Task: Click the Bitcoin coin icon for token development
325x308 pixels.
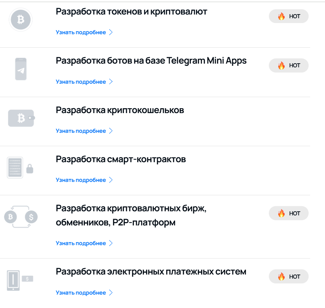Action: pos(20,20)
